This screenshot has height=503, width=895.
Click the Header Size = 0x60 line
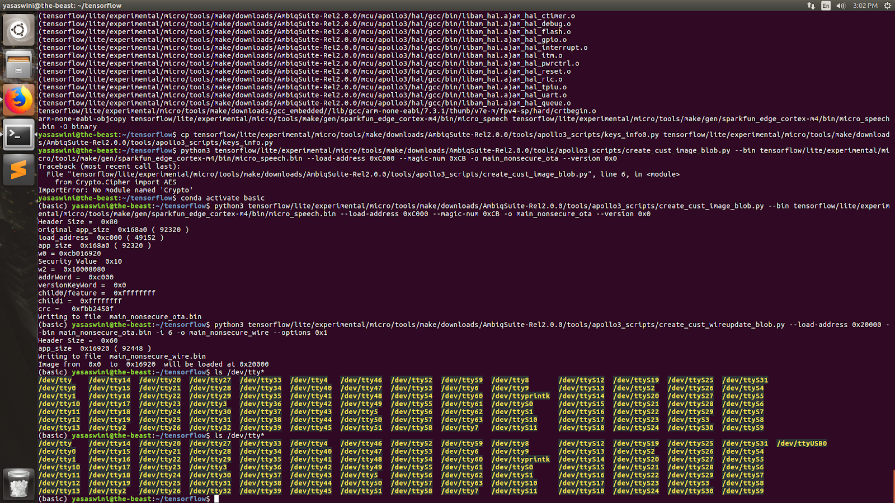78,340
